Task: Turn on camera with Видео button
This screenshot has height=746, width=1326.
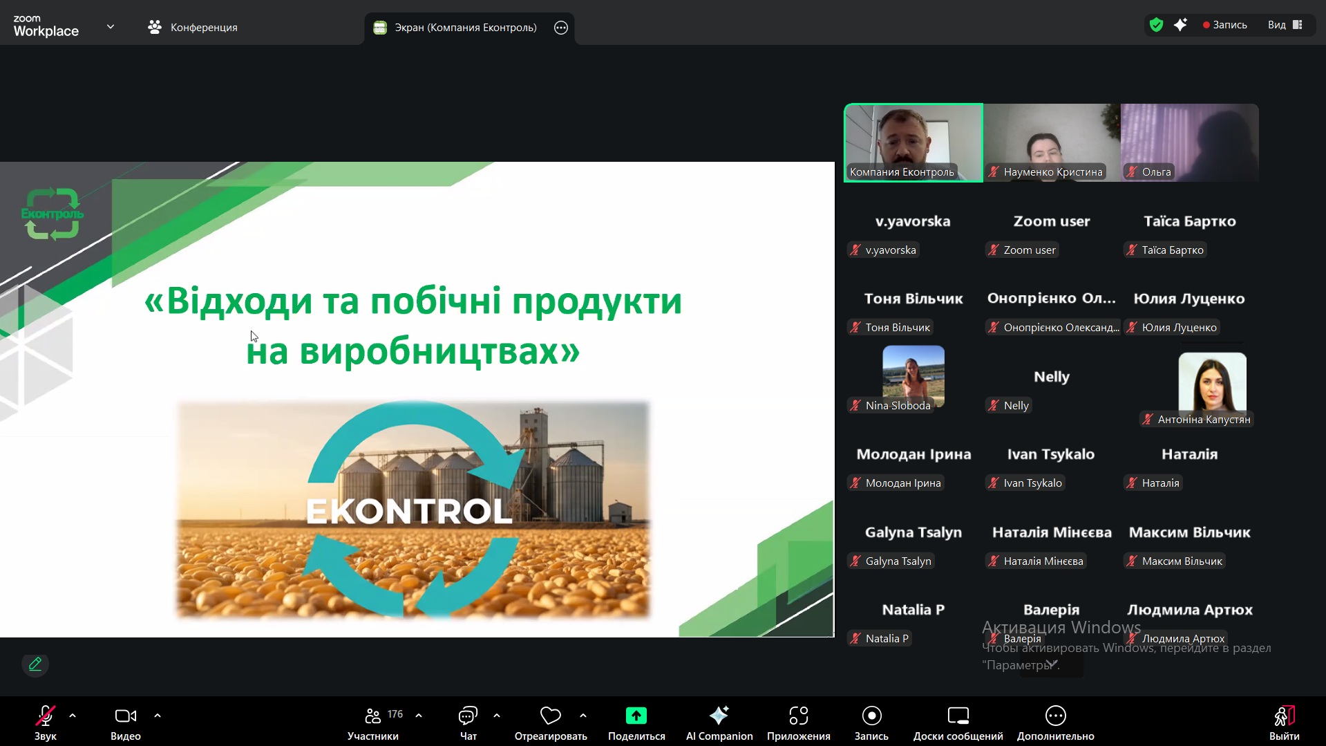Action: click(125, 722)
